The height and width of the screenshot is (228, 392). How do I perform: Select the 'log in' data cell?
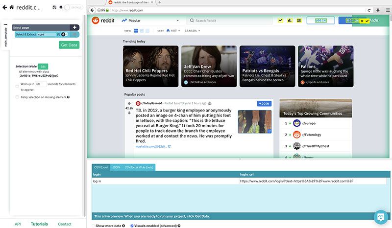(166, 181)
